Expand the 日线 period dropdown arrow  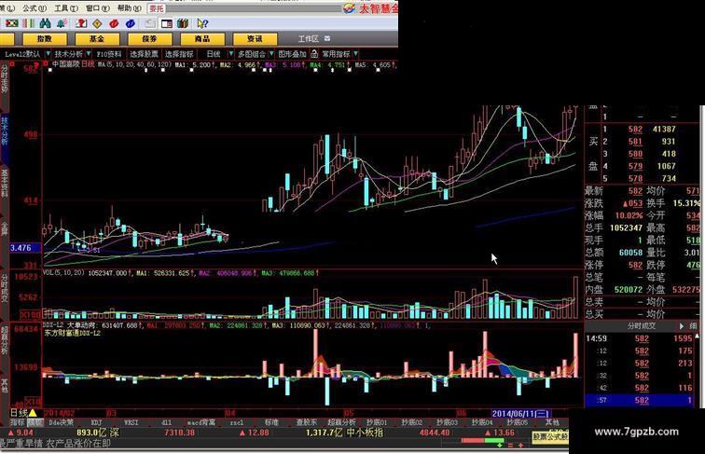pyautogui.click(x=231, y=54)
